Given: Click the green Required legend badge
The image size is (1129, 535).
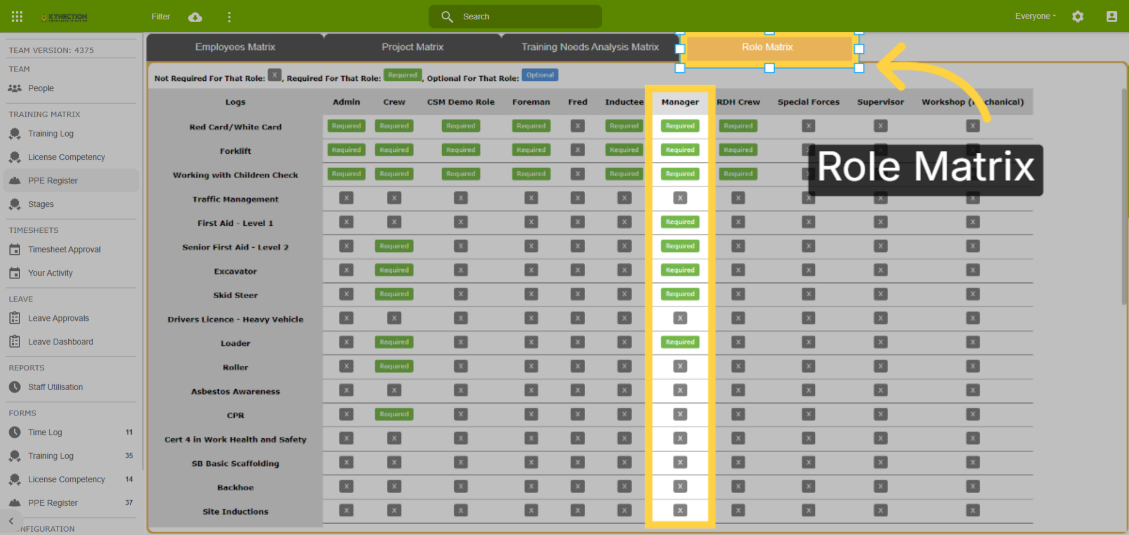Looking at the screenshot, I should point(403,75).
